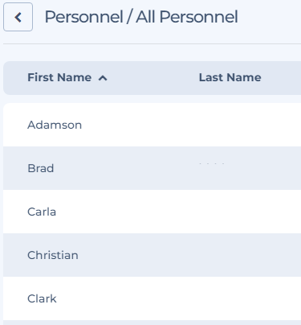Click the table header bar background
The height and width of the screenshot is (325, 301).
(152, 78)
